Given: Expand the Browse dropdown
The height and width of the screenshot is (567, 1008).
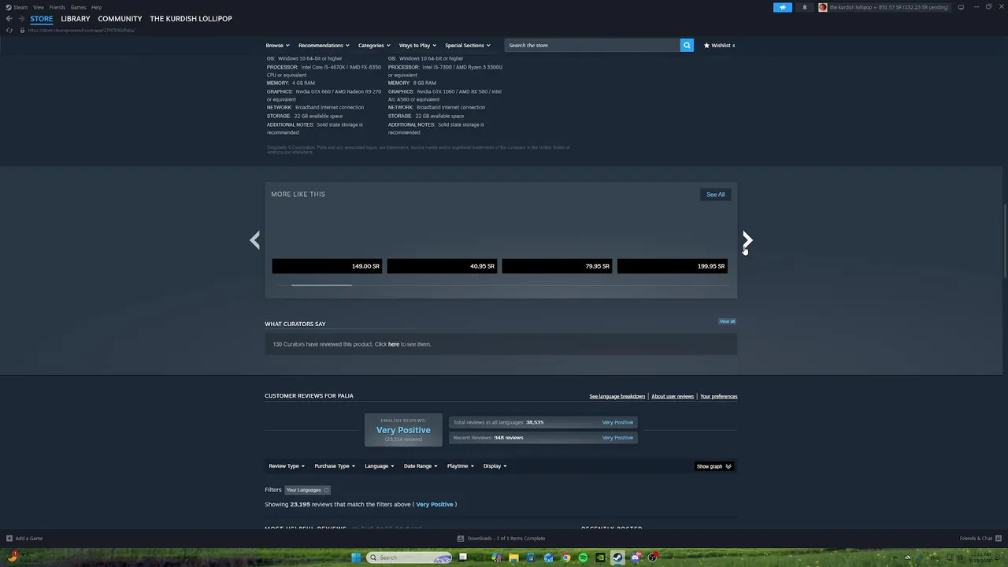Looking at the screenshot, I should tap(277, 45).
